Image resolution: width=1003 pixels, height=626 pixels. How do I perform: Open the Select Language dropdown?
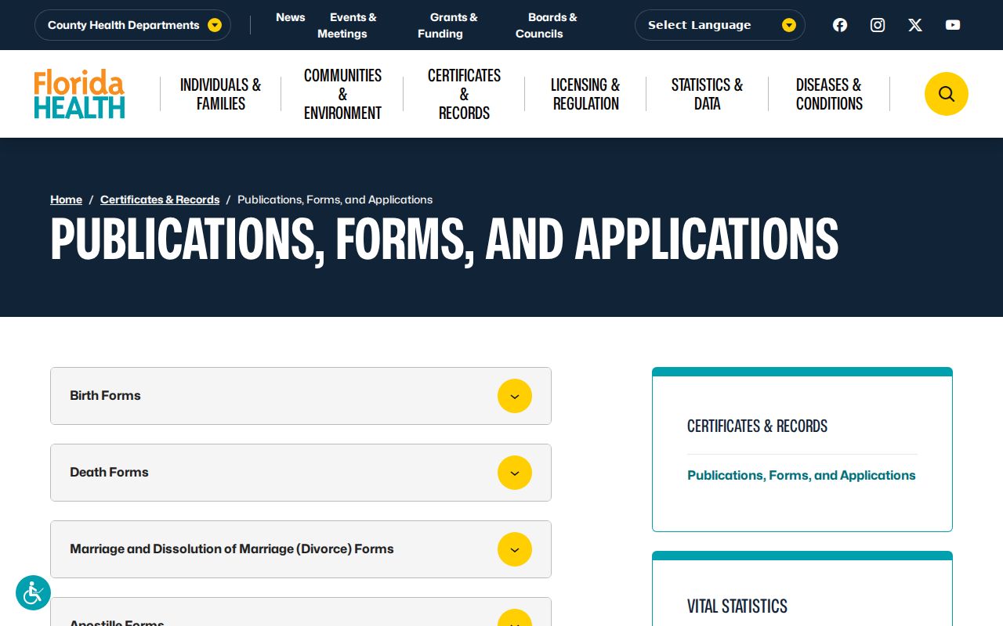click(720, 25)
